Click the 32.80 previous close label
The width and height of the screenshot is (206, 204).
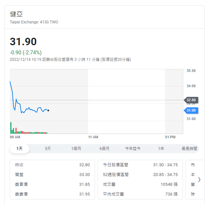pyautogui.click(x=191, y=100)
